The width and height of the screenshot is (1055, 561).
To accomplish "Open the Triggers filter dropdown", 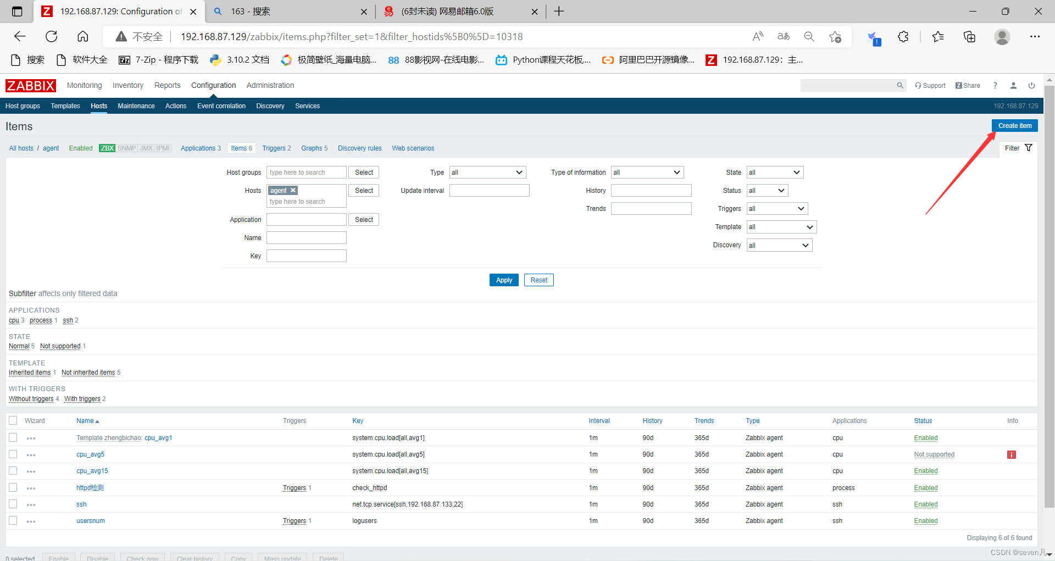I will (x=777, y=209).
